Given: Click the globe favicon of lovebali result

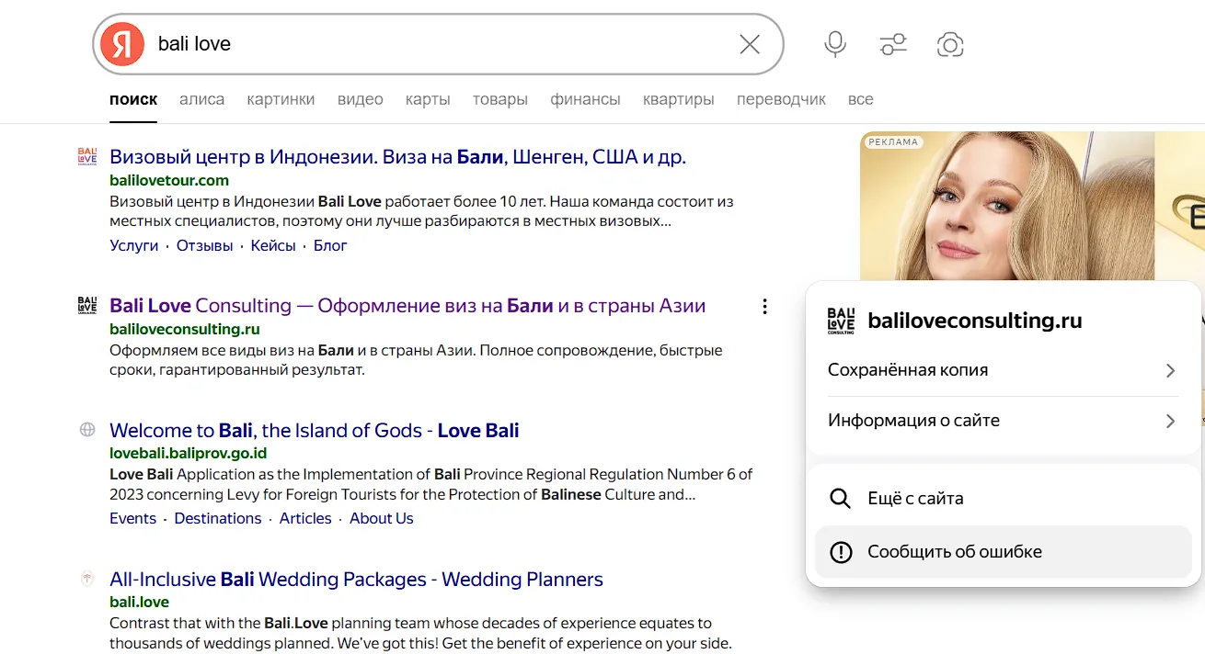Looking at the screenshot, I should point(87,429).
